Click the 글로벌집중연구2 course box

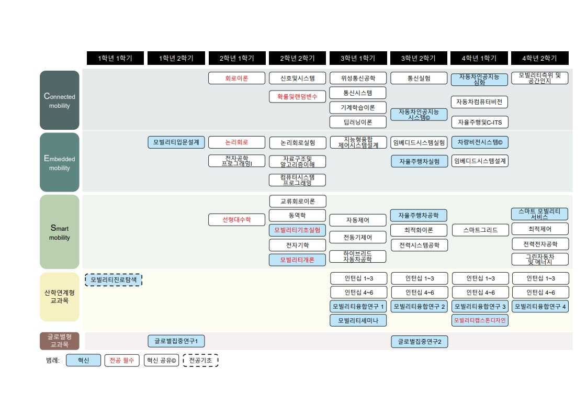419,342
